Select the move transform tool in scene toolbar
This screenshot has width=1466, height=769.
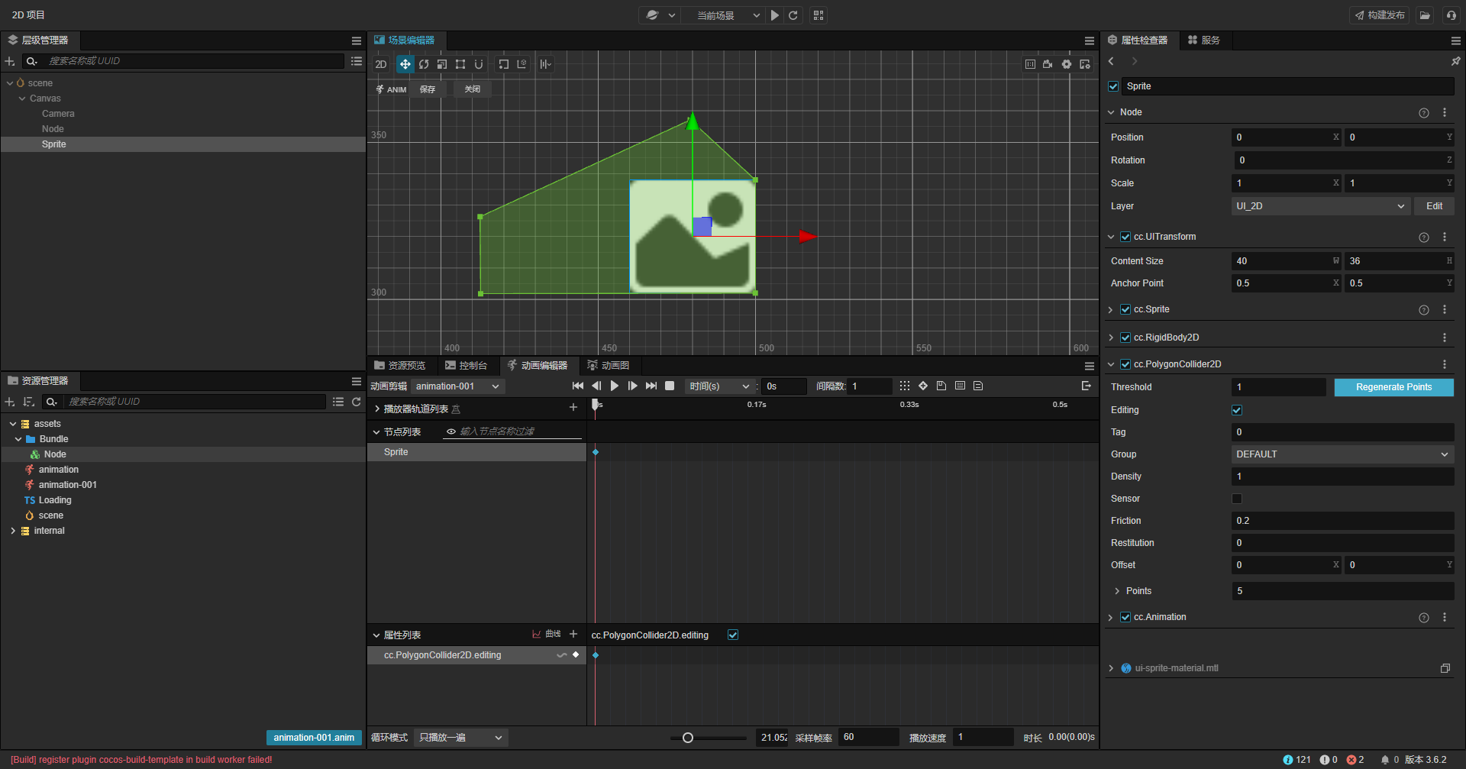point(405,64)
